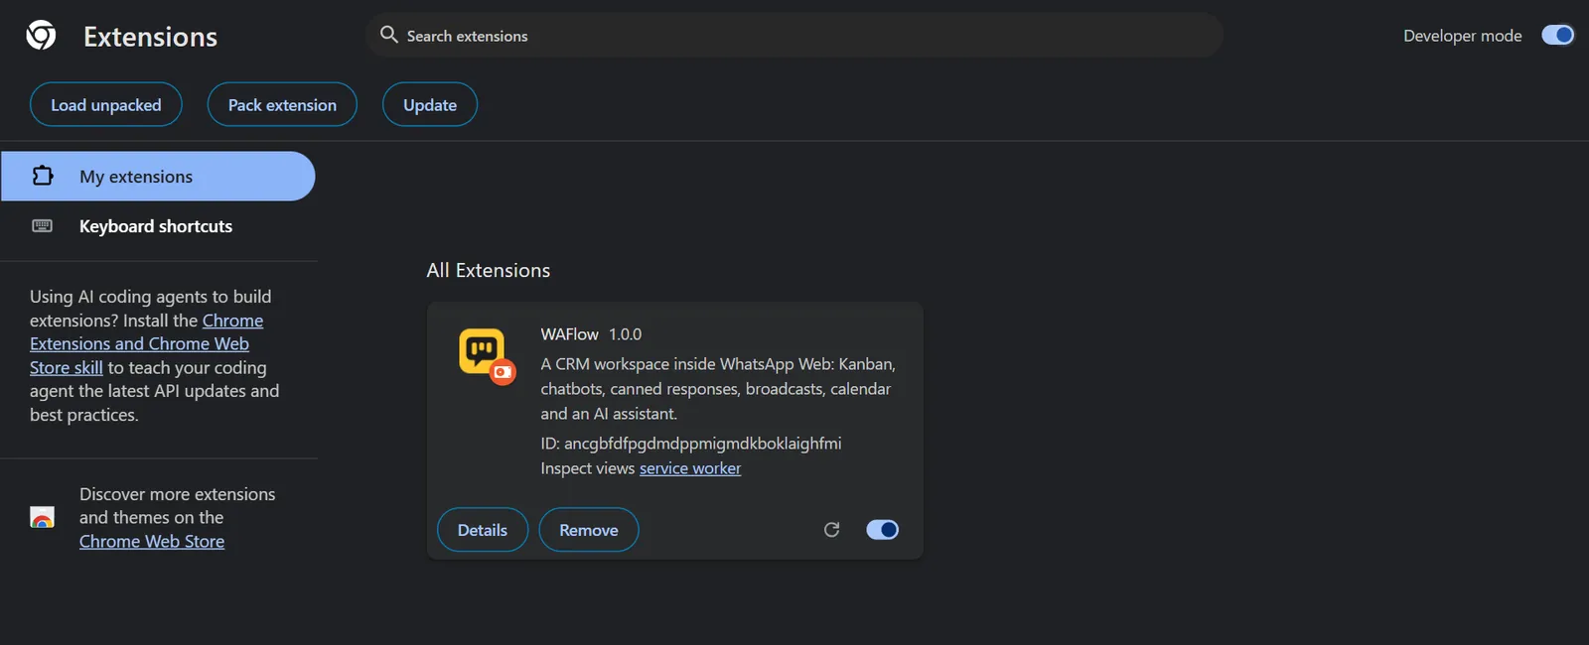Click the puzzle icon next to My extensions
Image resolution: width=1589 pixels, height=645 pixels.
coord(43,176)
